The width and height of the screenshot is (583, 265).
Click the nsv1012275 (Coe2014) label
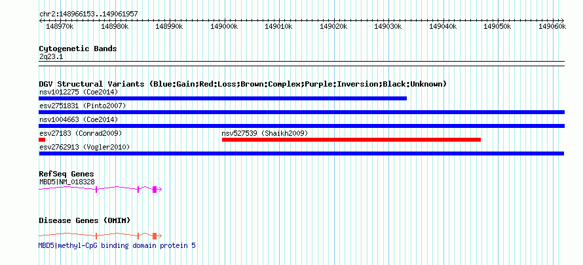79,92
